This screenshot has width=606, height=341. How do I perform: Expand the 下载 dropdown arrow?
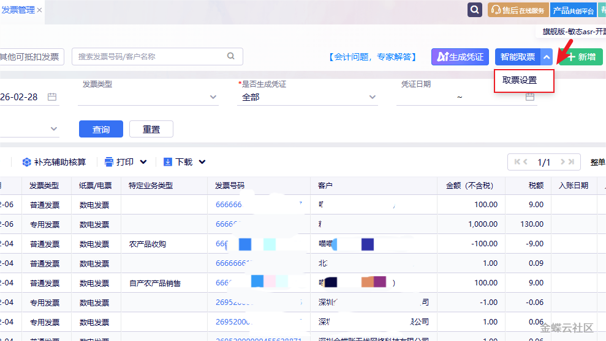point(202,162)
